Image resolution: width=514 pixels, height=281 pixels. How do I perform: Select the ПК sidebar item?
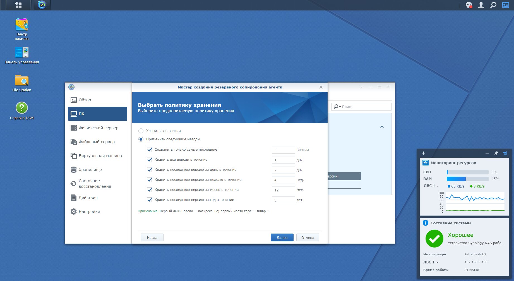(98, 114)
